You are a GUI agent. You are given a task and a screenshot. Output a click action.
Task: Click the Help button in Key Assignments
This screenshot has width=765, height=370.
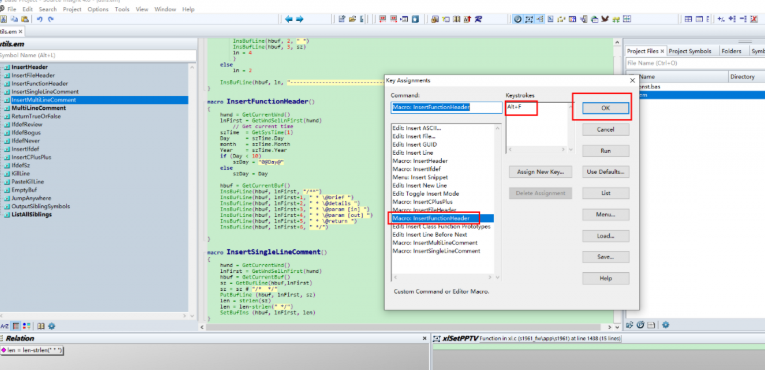(x=606, y=278)
